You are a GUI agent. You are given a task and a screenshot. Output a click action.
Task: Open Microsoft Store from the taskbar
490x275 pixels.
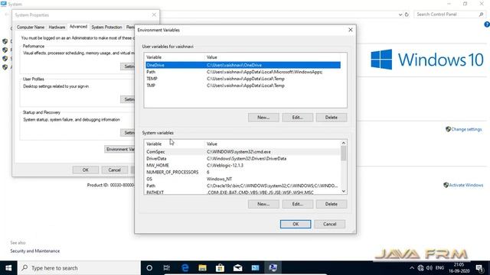pyautogui.click(x=220, y=268)
